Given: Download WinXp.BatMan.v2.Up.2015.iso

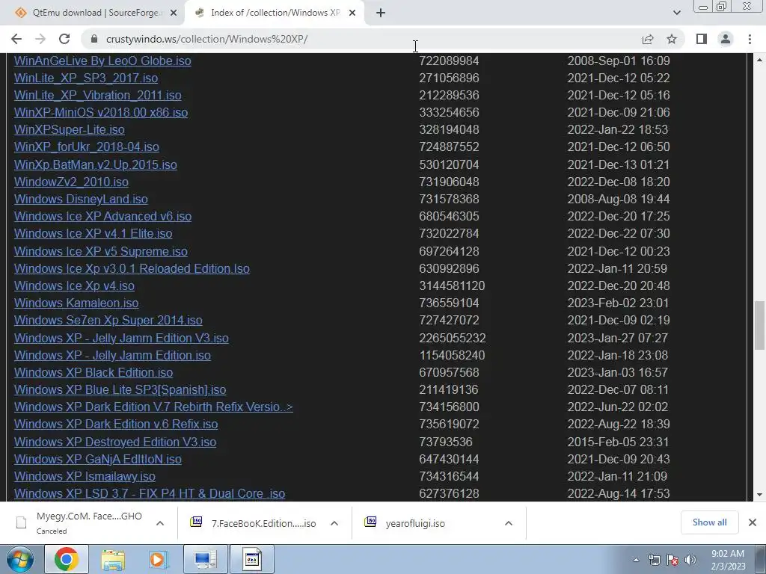Looking at the screenshot, I should point(95,164).
